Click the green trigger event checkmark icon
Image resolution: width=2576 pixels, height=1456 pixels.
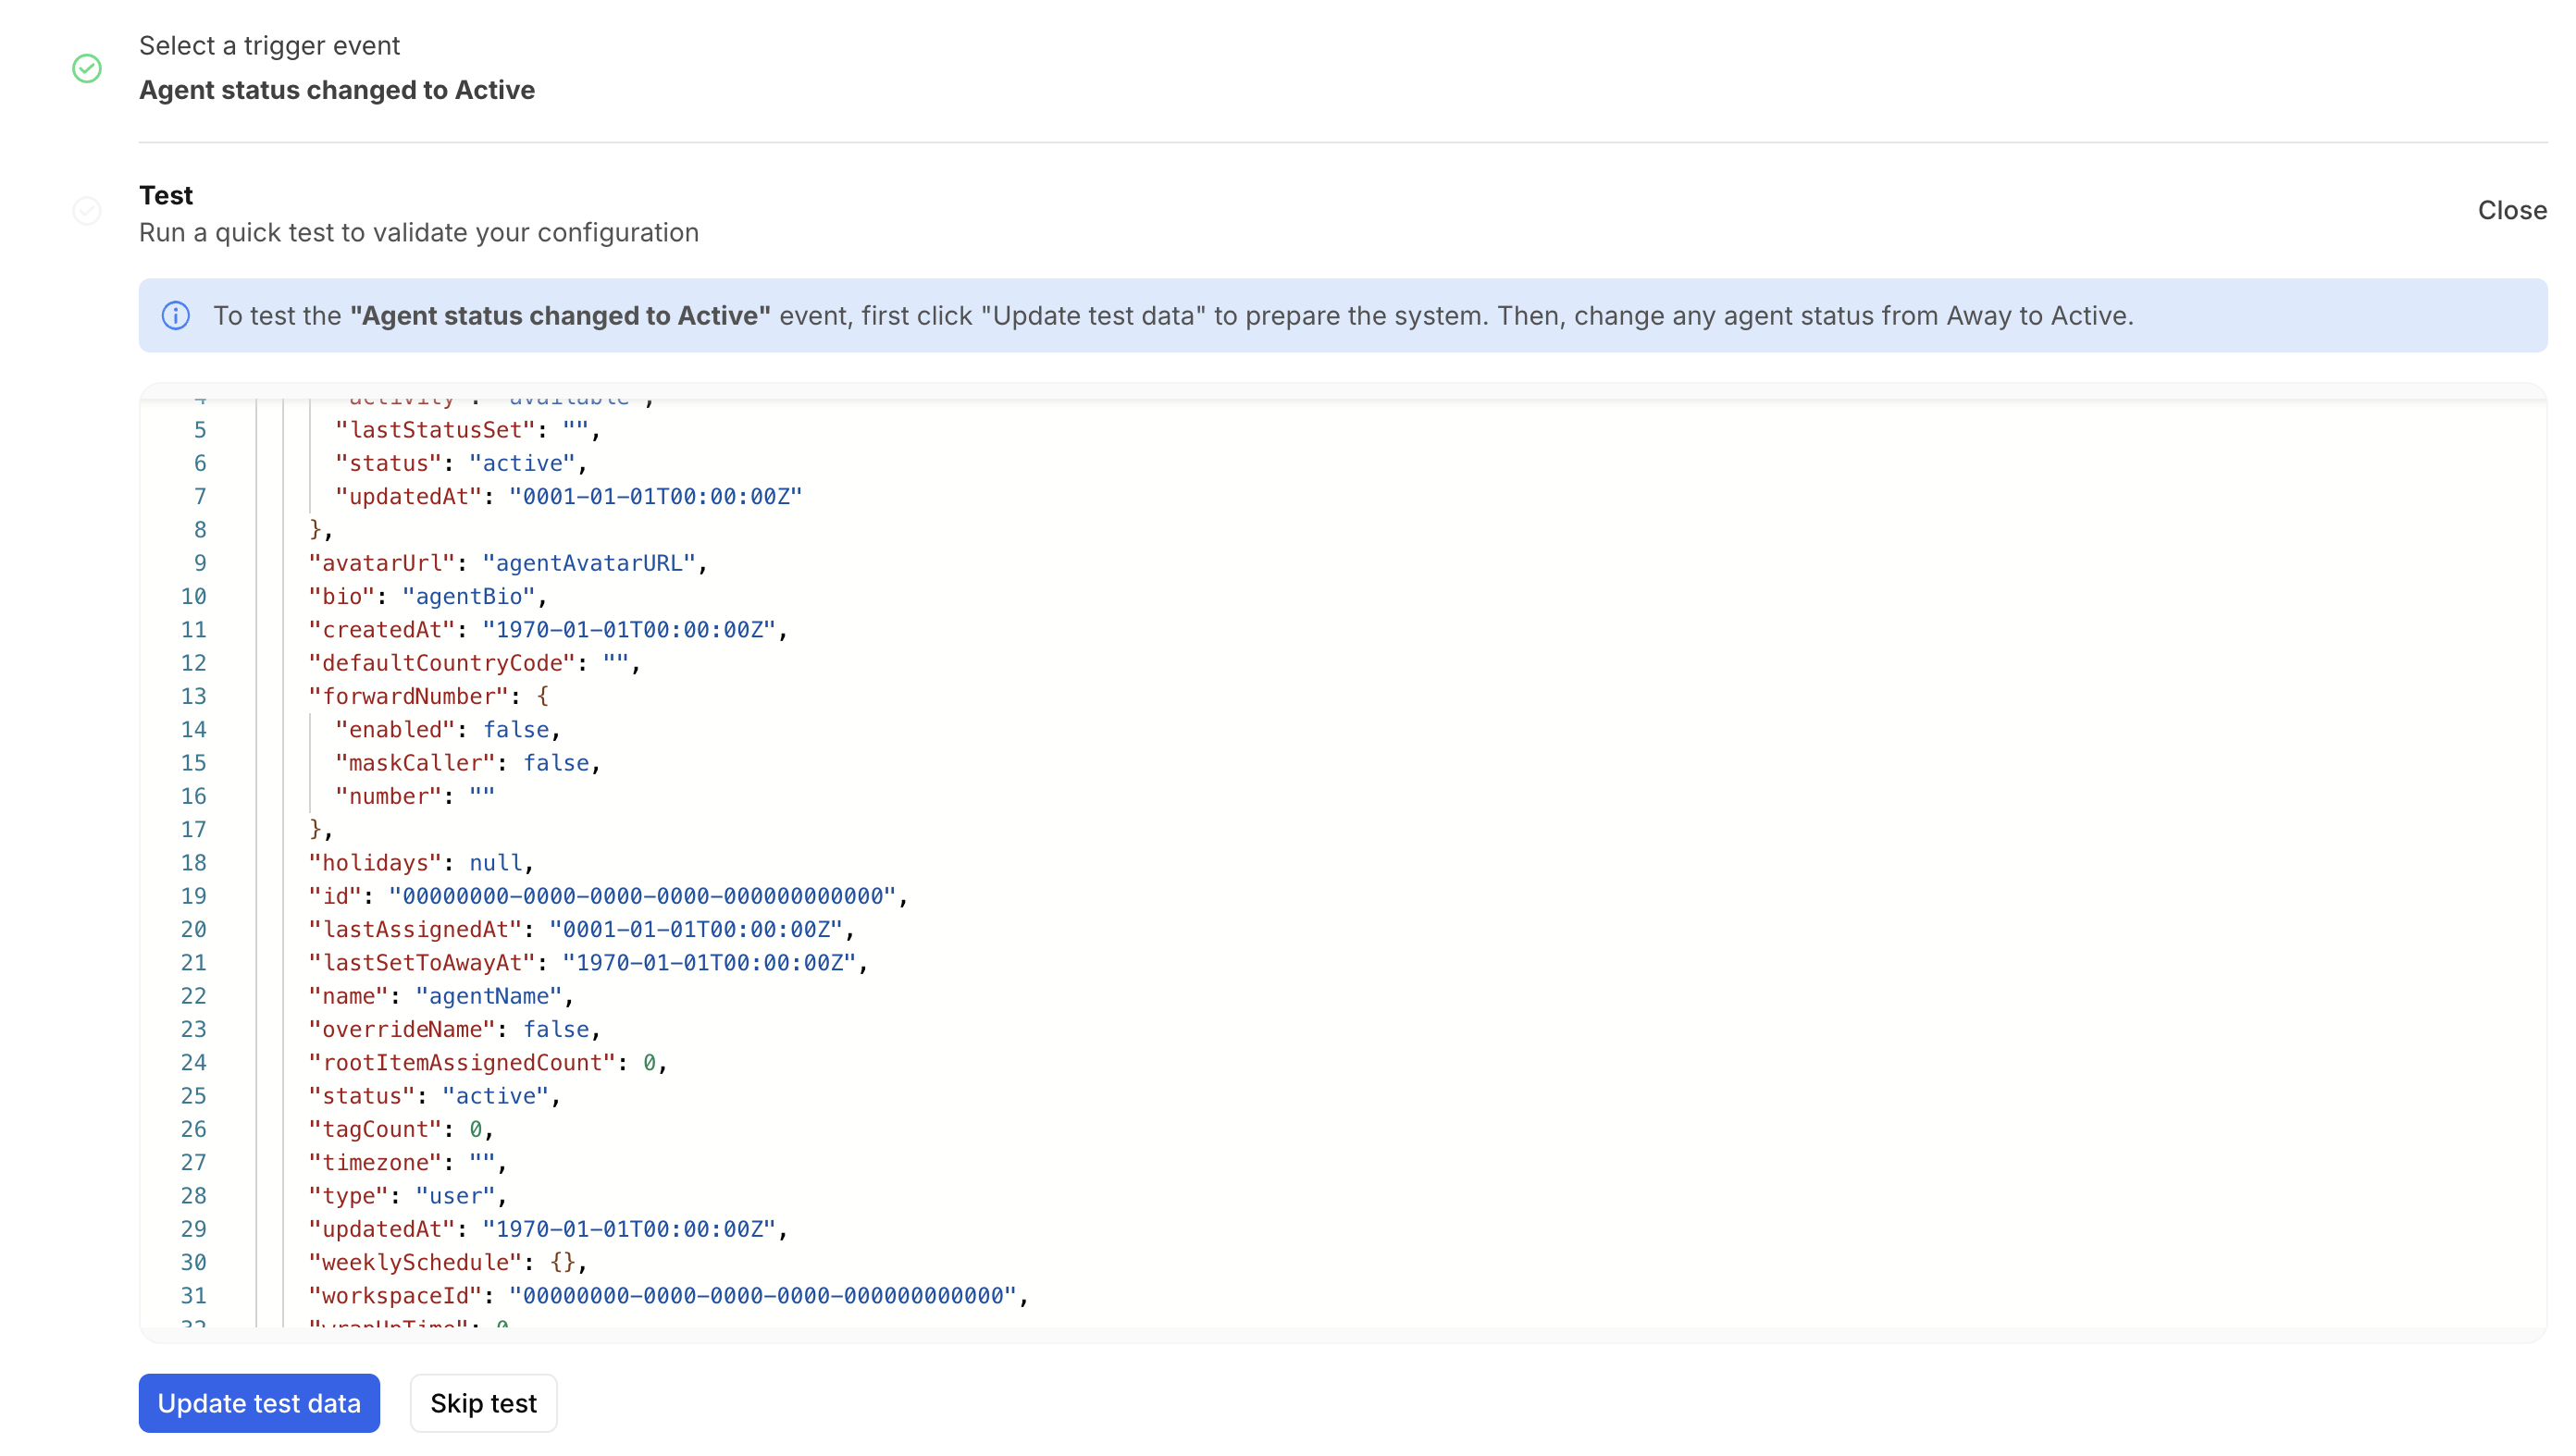[87, 68]
